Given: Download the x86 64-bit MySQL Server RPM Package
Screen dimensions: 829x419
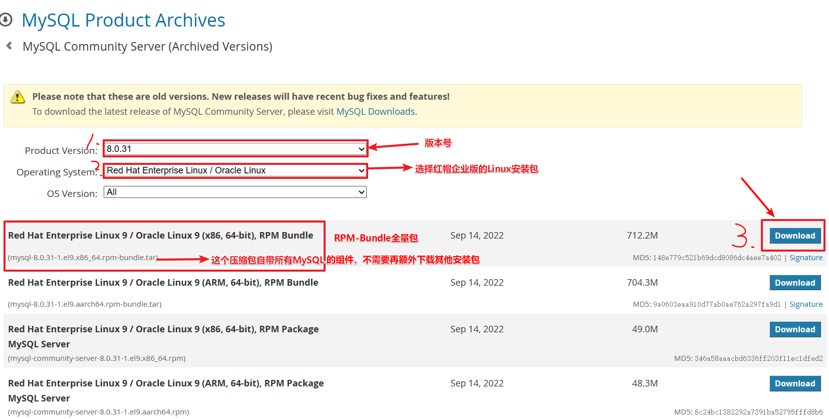Looking at the screenshot, I should point(795,329).
